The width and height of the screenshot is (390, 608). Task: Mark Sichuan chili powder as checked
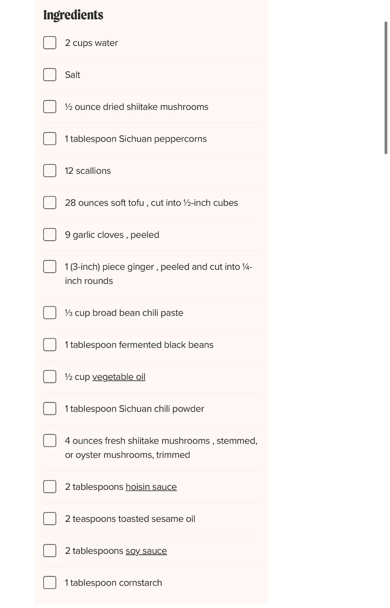point(50,409)
